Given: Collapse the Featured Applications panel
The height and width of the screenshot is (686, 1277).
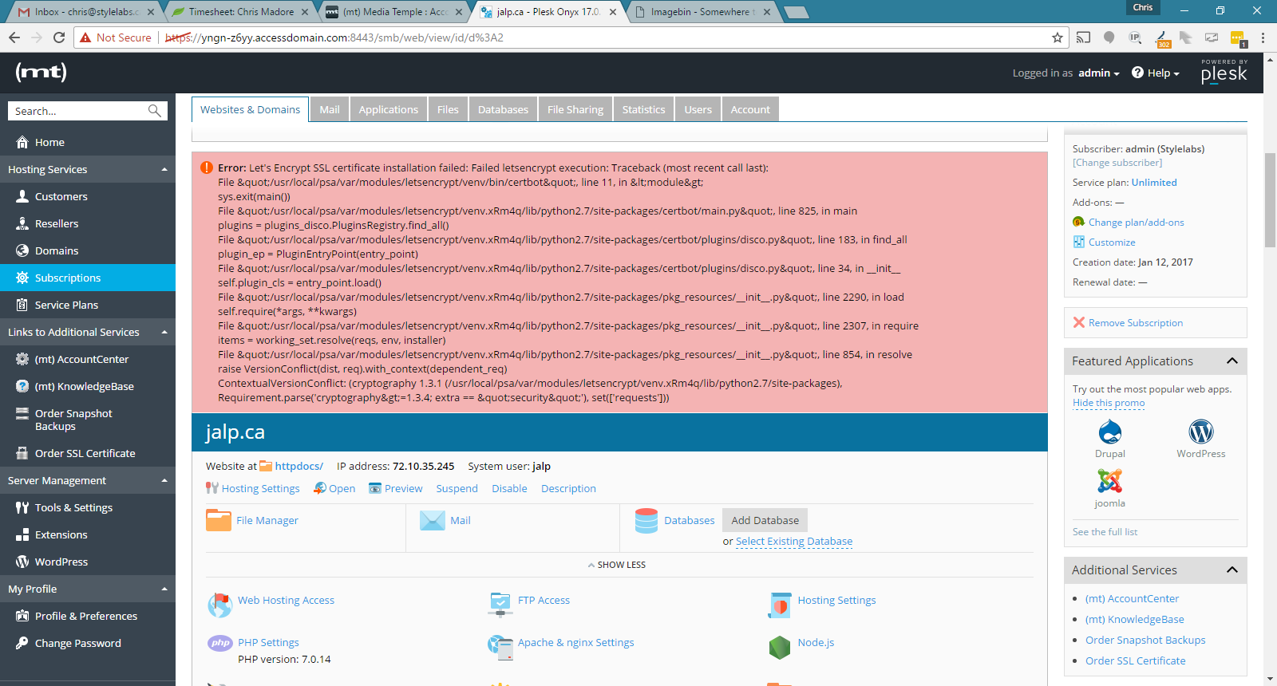Looking at the screenshot, I should 1232,361.
